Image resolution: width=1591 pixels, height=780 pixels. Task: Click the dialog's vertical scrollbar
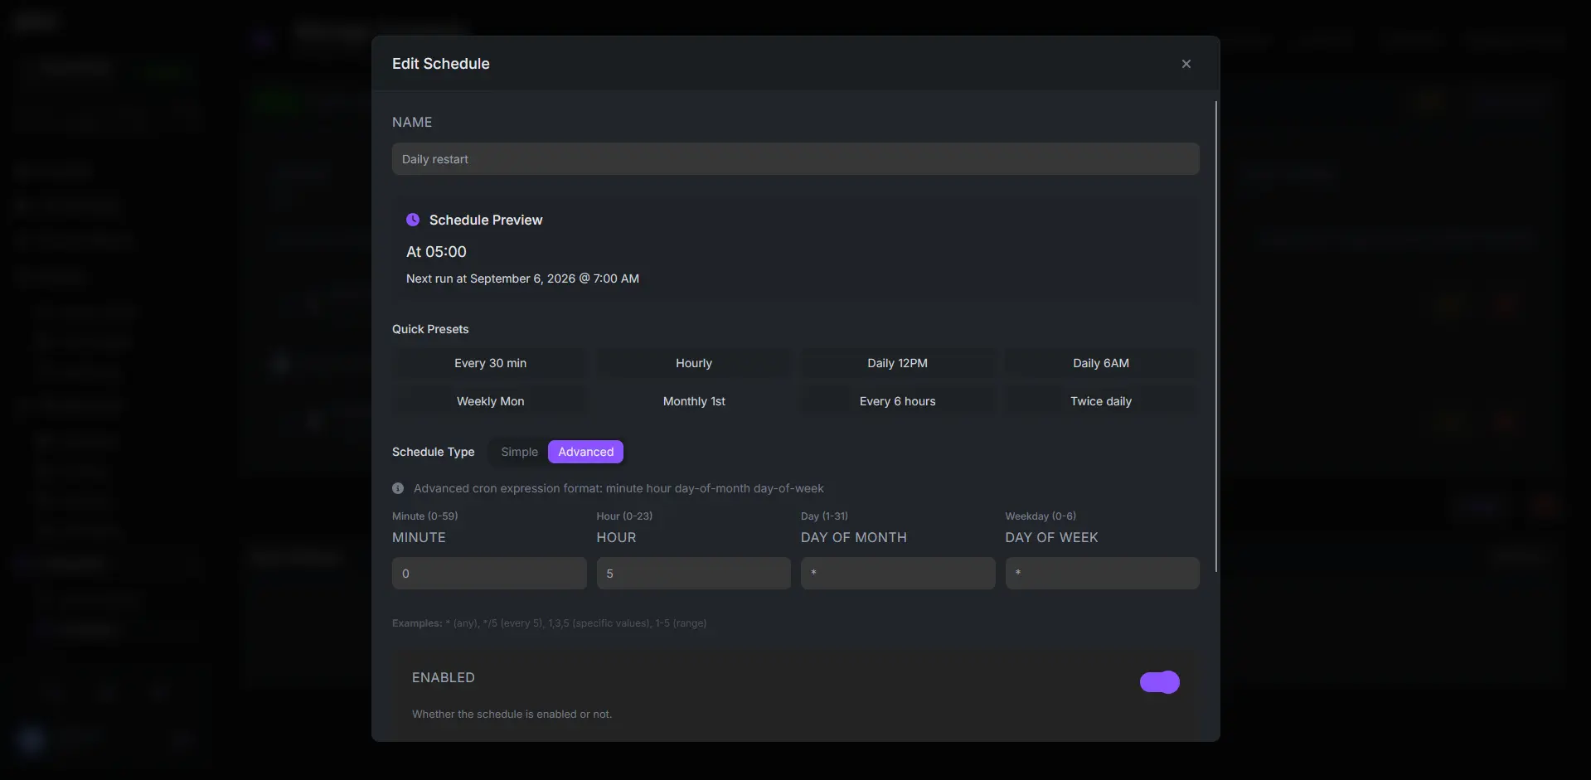[1215, 336]
